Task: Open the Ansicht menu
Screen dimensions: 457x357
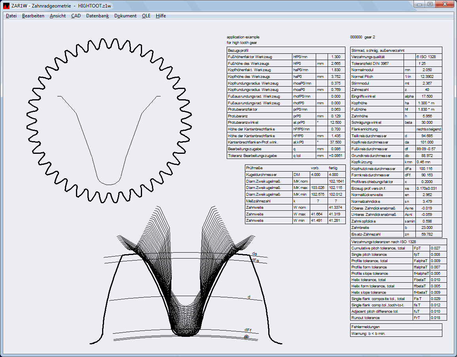Action: click(x=58, y=16)
